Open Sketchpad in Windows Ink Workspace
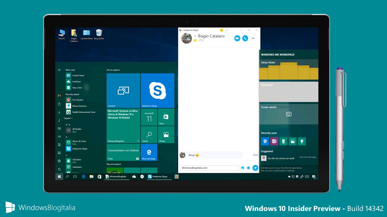Screen dimensions: 387x217 pos(289,92)
